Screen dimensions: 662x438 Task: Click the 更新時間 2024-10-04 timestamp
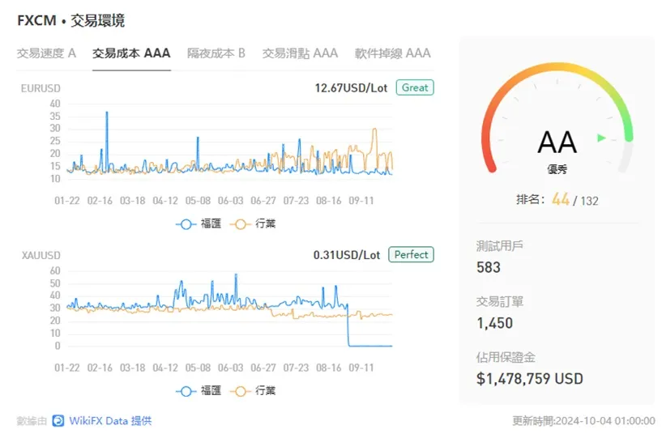[584, 421]
